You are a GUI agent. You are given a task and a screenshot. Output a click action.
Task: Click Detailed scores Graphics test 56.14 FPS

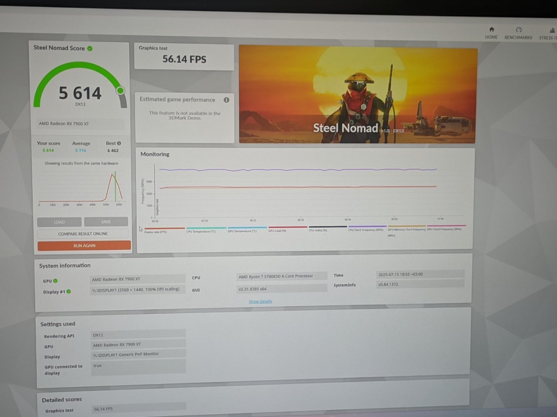[x=139, y=408]
